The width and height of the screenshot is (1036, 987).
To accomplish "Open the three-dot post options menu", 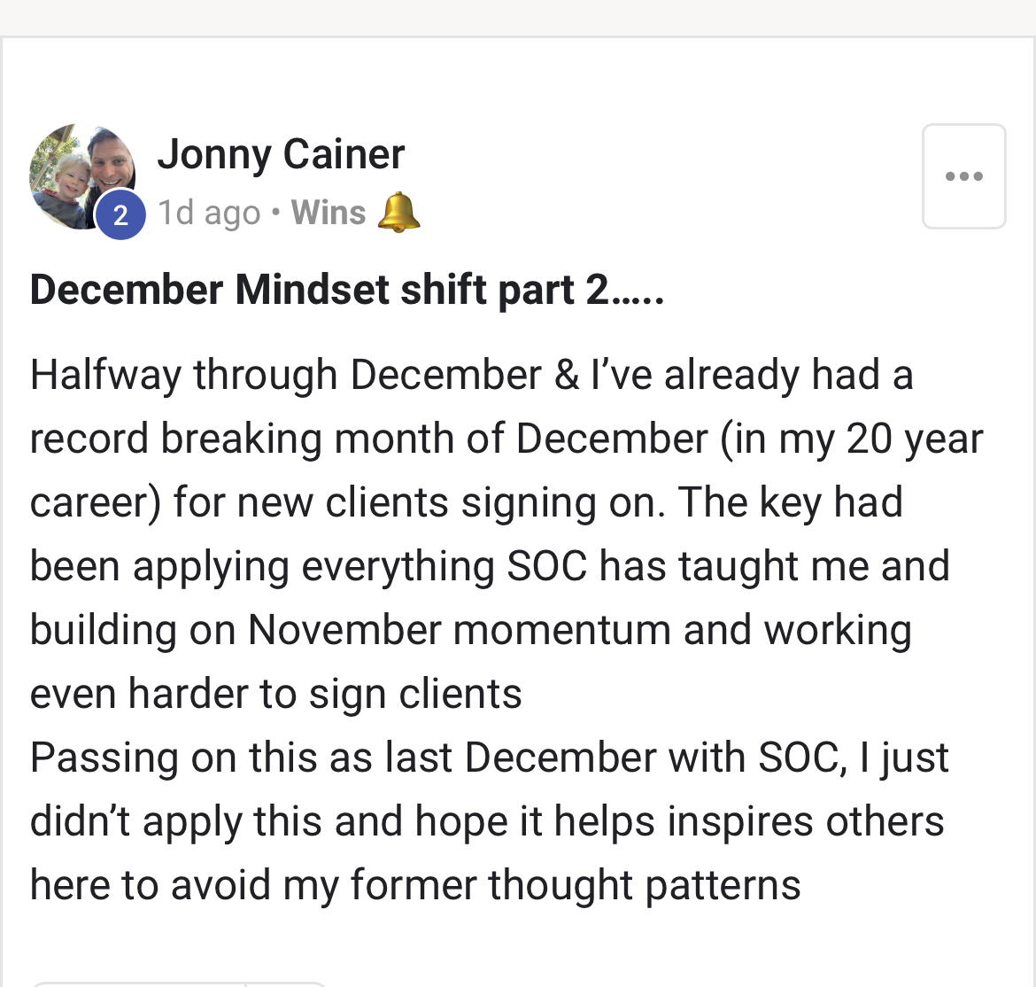I will [963, 176].
